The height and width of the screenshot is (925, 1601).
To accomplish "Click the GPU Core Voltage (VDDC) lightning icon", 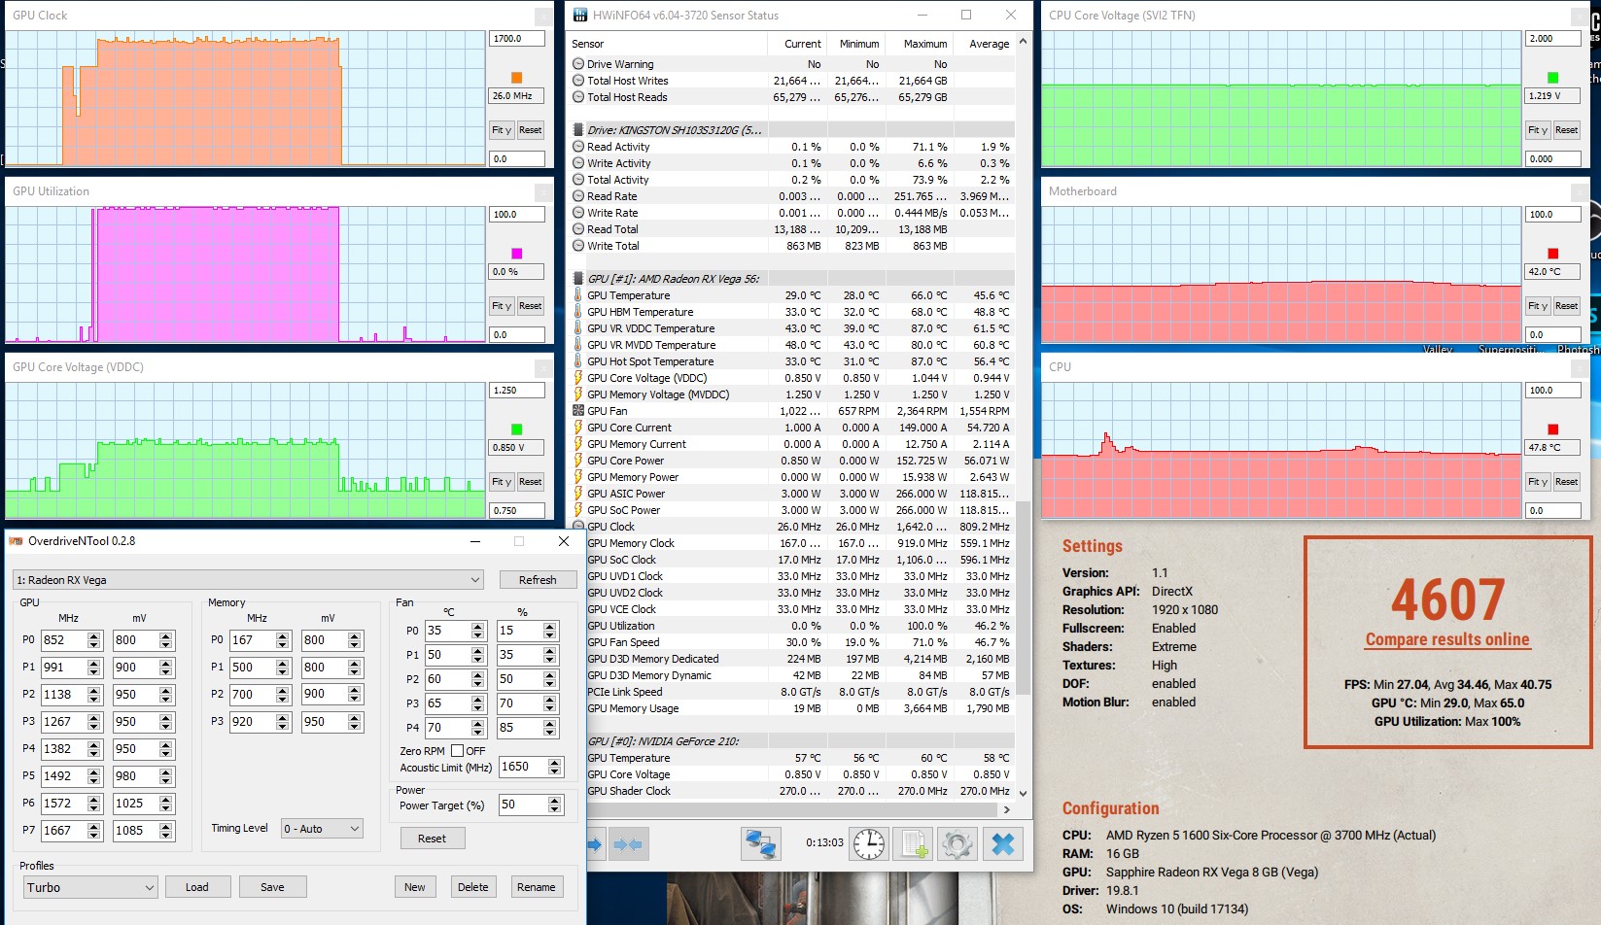I will point(578,378).
